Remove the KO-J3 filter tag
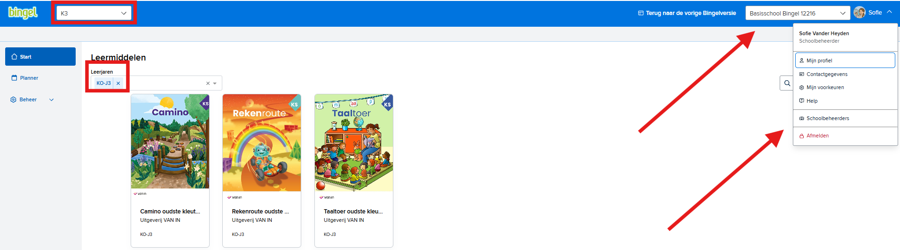Screen dimensions: 900x250 pos(118,83)
